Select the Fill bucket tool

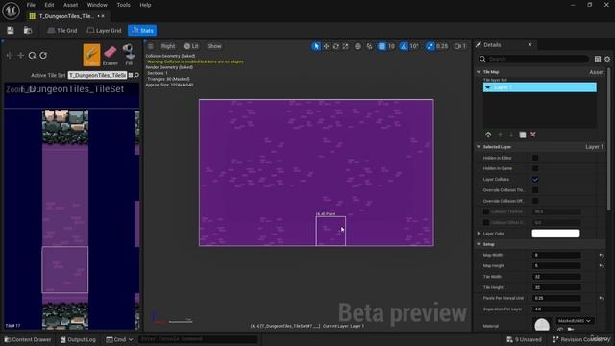(129, 55)
